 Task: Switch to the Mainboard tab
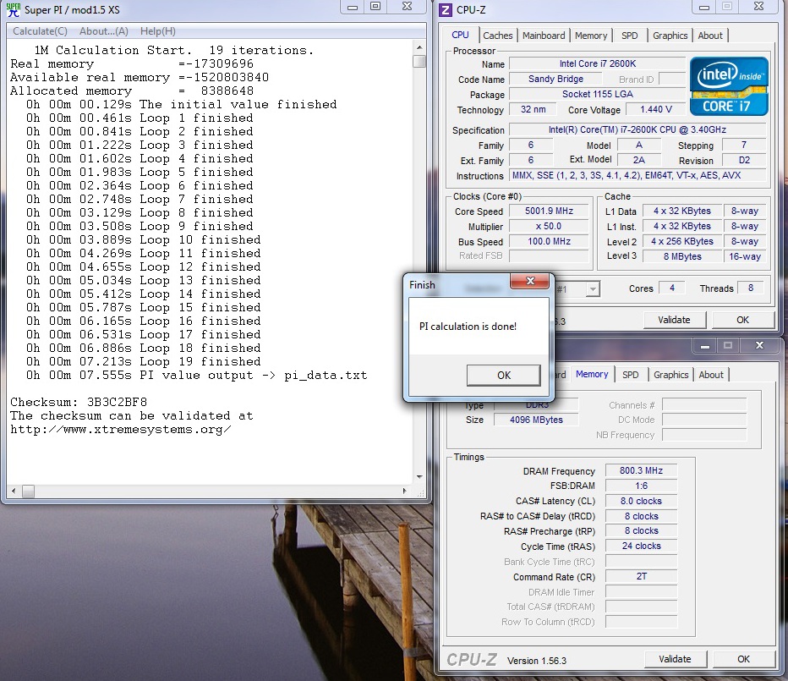click(x=544, y=36)
